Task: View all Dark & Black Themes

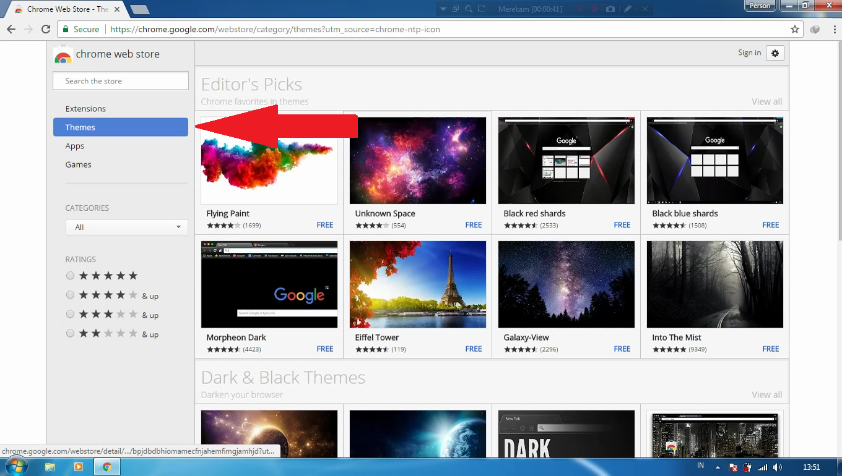Action: (766, 395)
